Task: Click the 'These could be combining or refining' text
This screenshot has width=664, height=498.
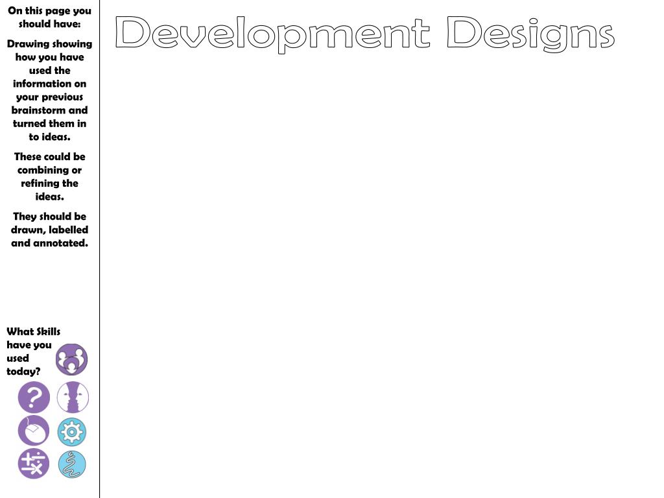Action: (49, 176)
